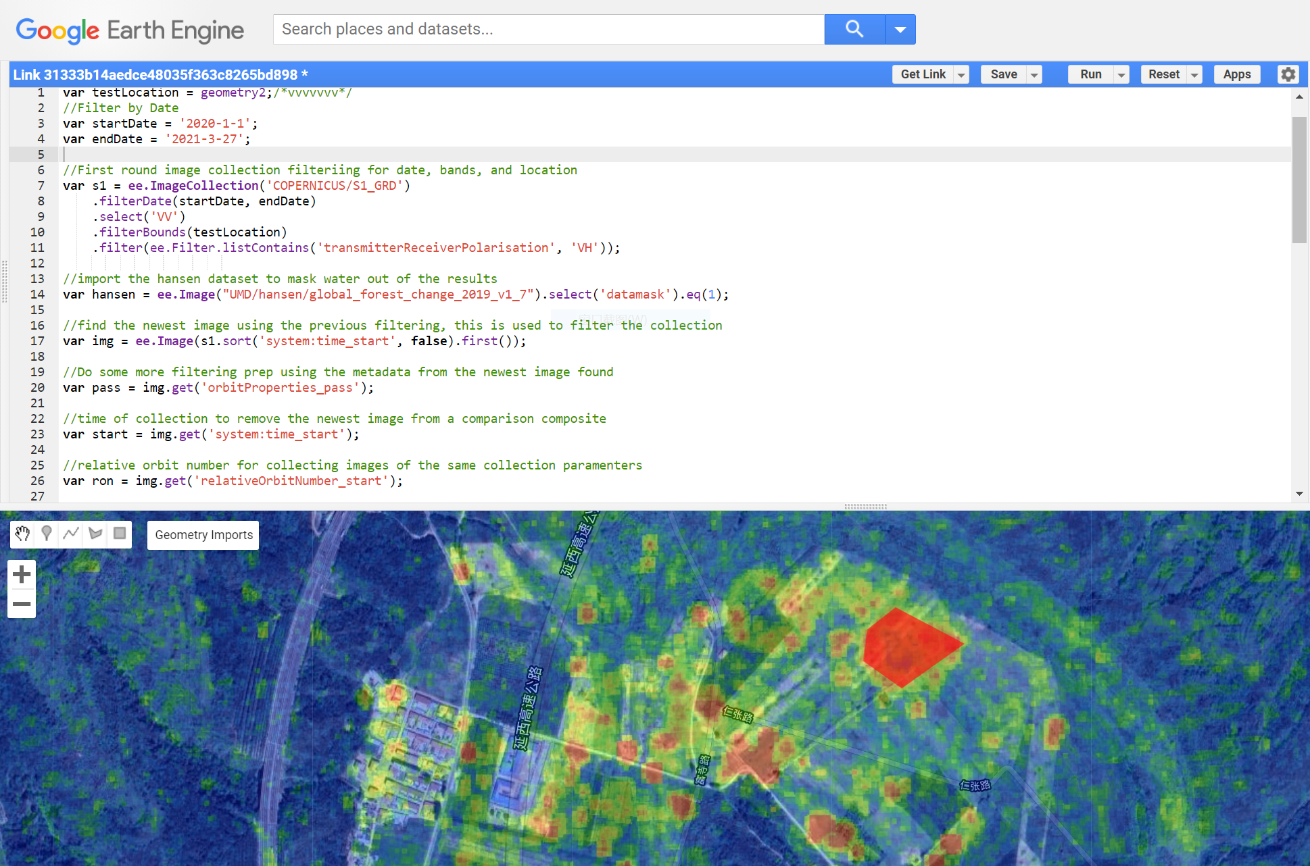Click the places and datasets search field
The width and height of the screenshot is (1310, 866).
548,29
